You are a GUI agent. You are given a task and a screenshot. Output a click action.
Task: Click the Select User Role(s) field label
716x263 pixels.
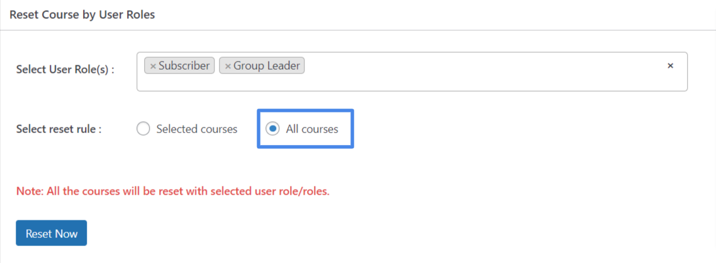pyautogui.click(x=65, y=70)
